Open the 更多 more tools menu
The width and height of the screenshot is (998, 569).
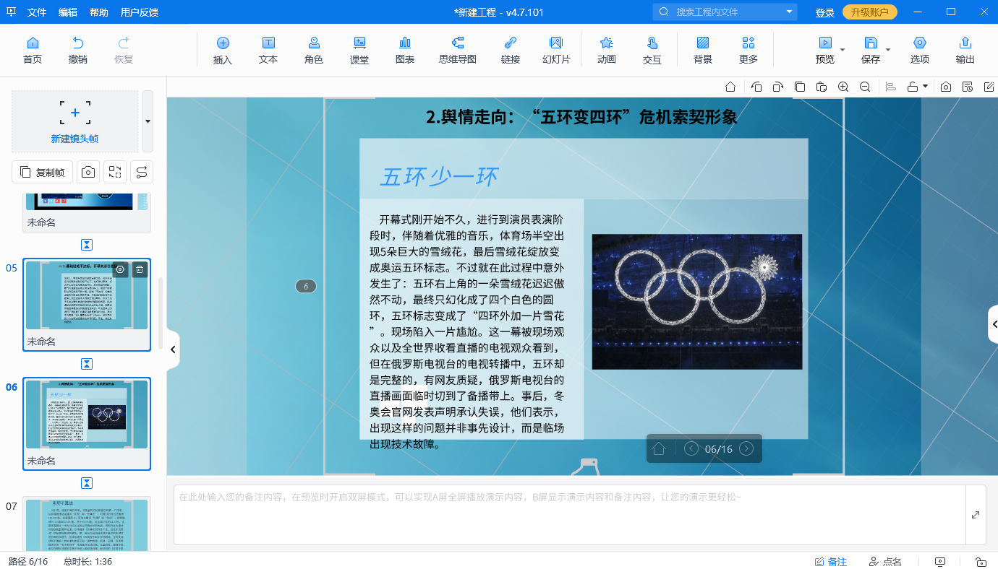(748, 50)
